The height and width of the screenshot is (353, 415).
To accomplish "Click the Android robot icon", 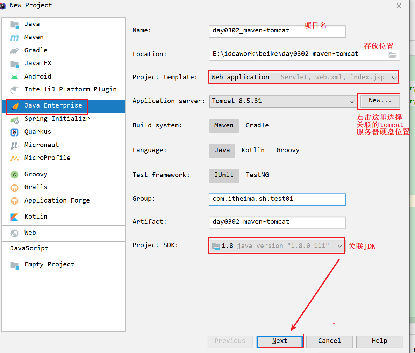I will pyautogui.click(x=14, y=77).
